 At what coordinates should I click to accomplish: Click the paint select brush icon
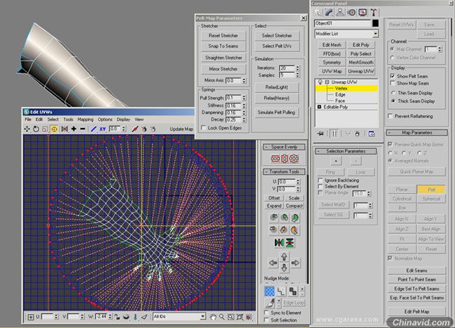point(270,303)
